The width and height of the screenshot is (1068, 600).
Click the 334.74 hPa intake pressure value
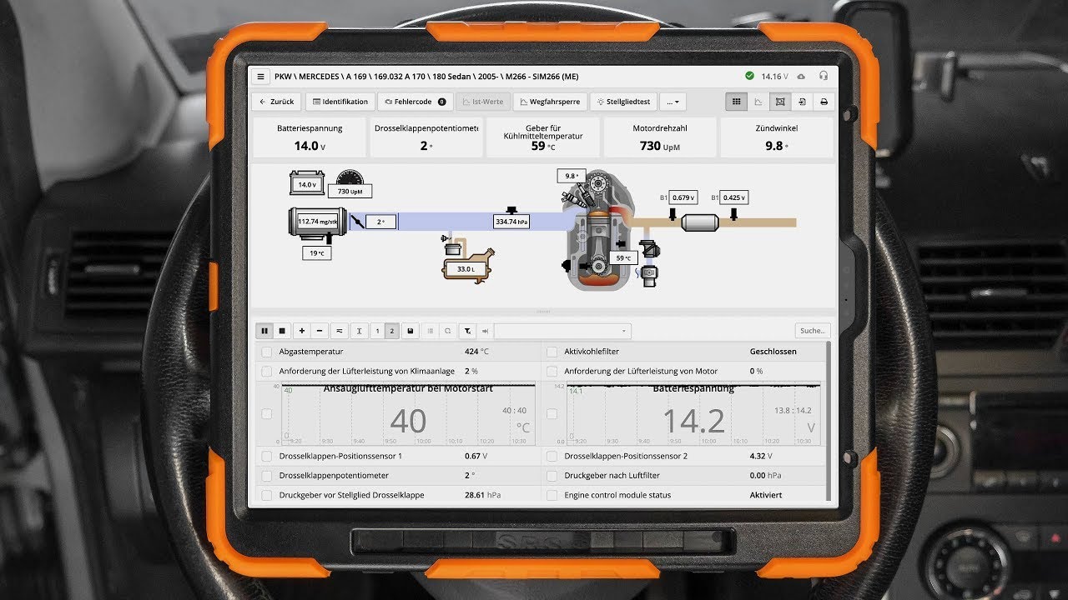pyautogui.click(x=511, y=222)
